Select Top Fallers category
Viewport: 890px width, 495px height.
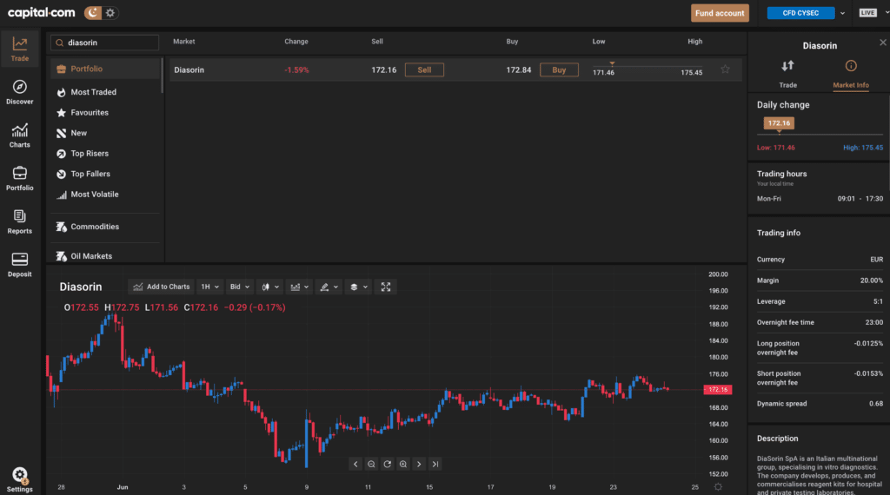pos(90,174)
